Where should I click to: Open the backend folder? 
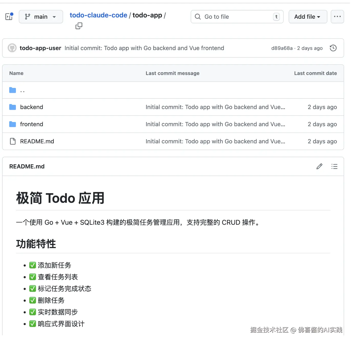tap(32, 107)
